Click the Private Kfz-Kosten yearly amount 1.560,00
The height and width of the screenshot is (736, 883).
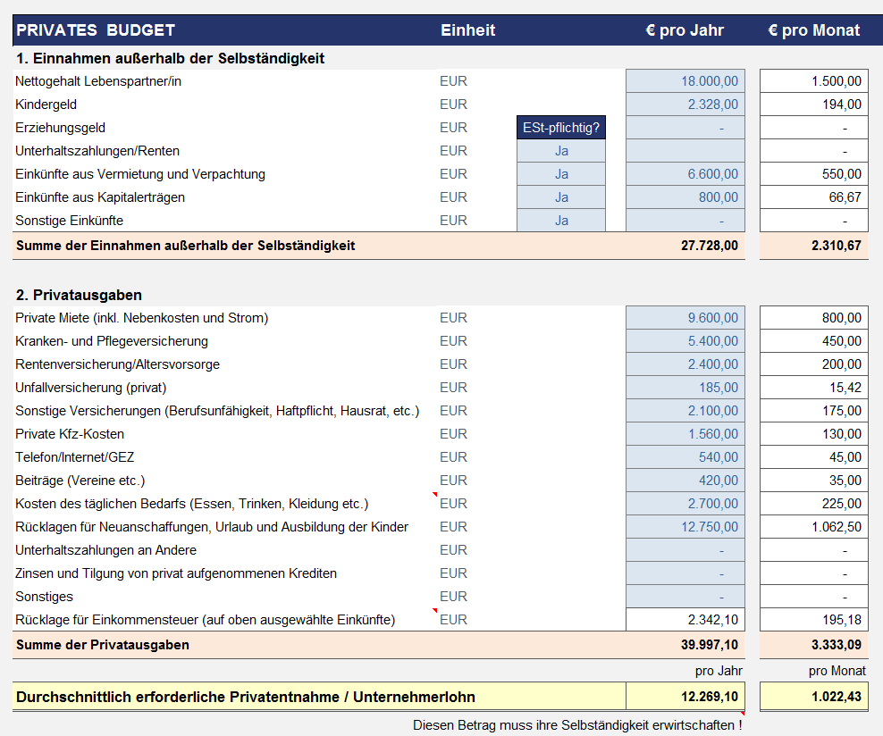click(685, 434)
